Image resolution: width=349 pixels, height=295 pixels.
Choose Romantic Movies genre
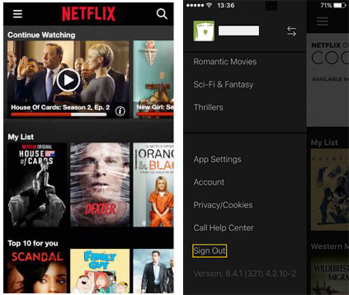coord(225,61)
